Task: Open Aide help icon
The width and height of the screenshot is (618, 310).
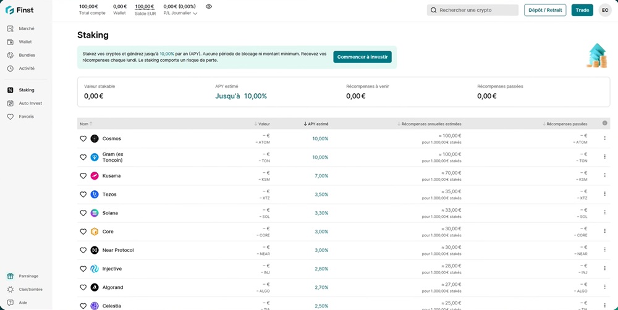Action: (11, 303)
